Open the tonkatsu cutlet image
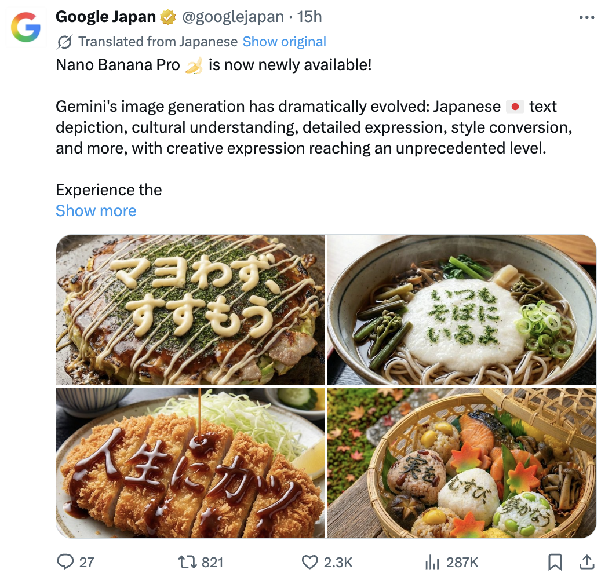 tap(191, 463)
